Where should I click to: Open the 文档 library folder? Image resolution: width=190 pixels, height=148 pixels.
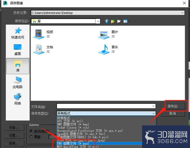point(43,49)
